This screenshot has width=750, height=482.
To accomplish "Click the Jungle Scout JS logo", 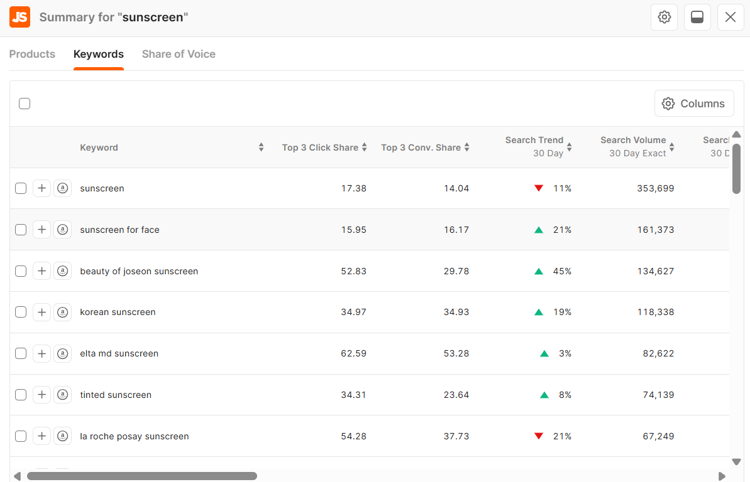I will pyautogui.click(x=19, y=17).
